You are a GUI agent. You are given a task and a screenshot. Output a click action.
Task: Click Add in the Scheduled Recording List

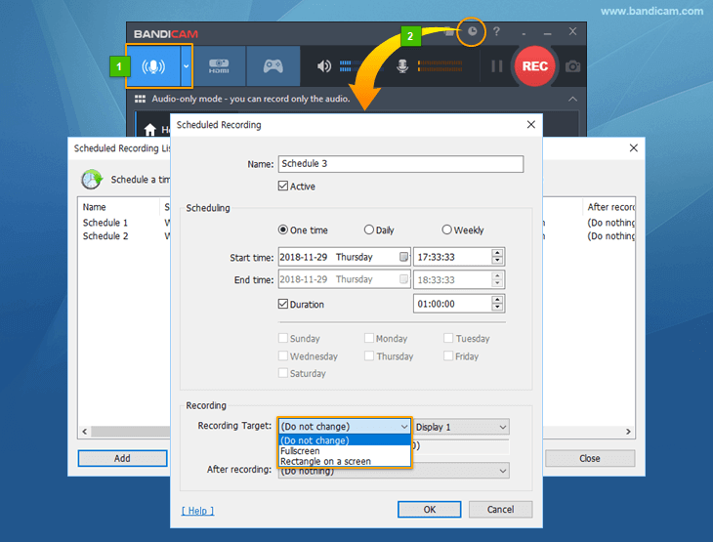[122, 458]
